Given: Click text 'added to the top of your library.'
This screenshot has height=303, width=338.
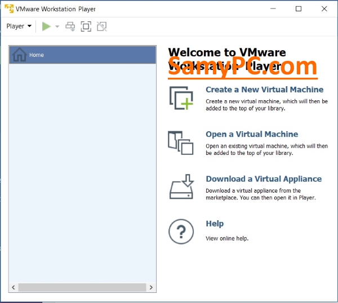Looking at the screenshot, I should tap(245, 108).
